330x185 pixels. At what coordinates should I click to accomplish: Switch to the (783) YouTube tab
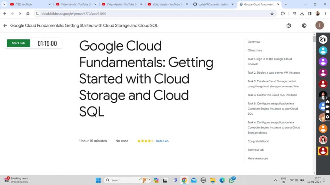[30, 4]
